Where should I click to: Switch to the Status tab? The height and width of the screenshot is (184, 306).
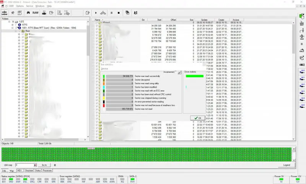(x=38, y=171)
